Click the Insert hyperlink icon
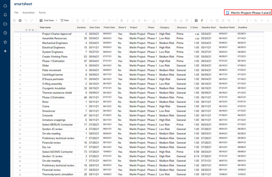272x177 pixels. pyautogui.click(x=211, y=20)
